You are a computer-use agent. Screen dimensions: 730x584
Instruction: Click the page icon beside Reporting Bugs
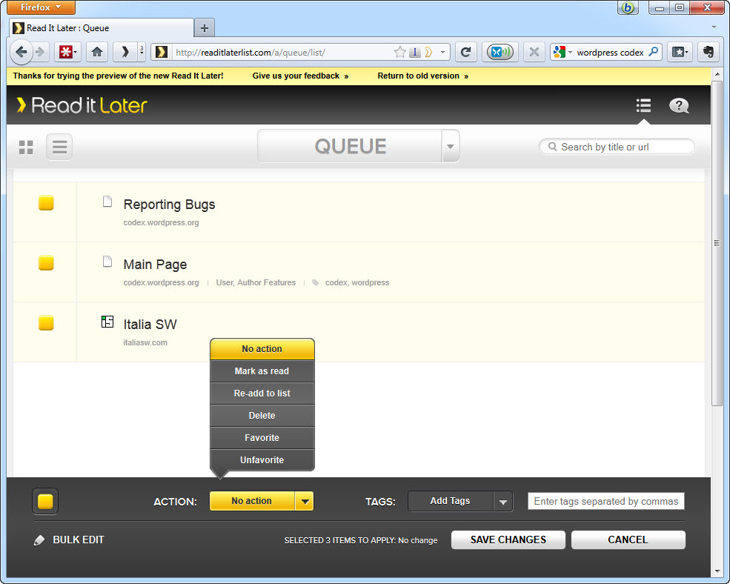click(x=107, y=202)
